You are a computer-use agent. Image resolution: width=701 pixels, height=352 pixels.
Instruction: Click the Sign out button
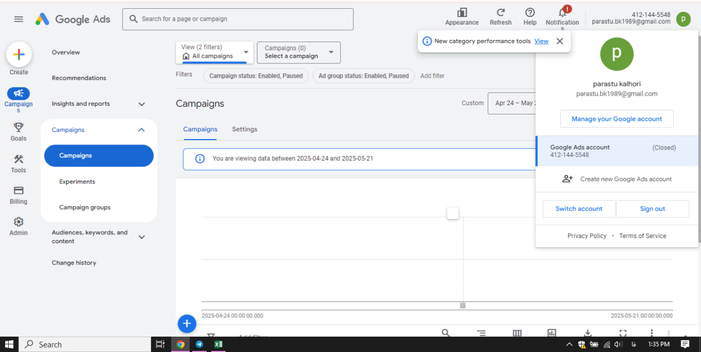tap(652, 209)
